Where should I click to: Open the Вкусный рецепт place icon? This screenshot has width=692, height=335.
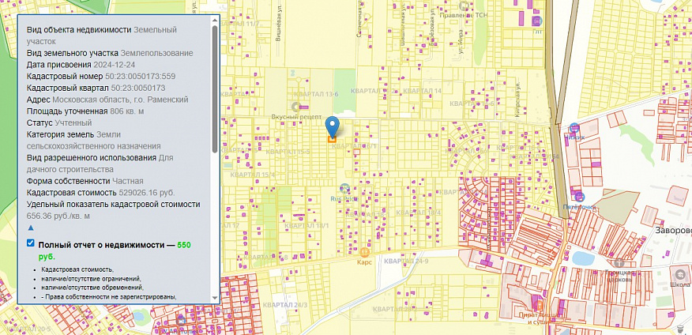coord(295,107)
